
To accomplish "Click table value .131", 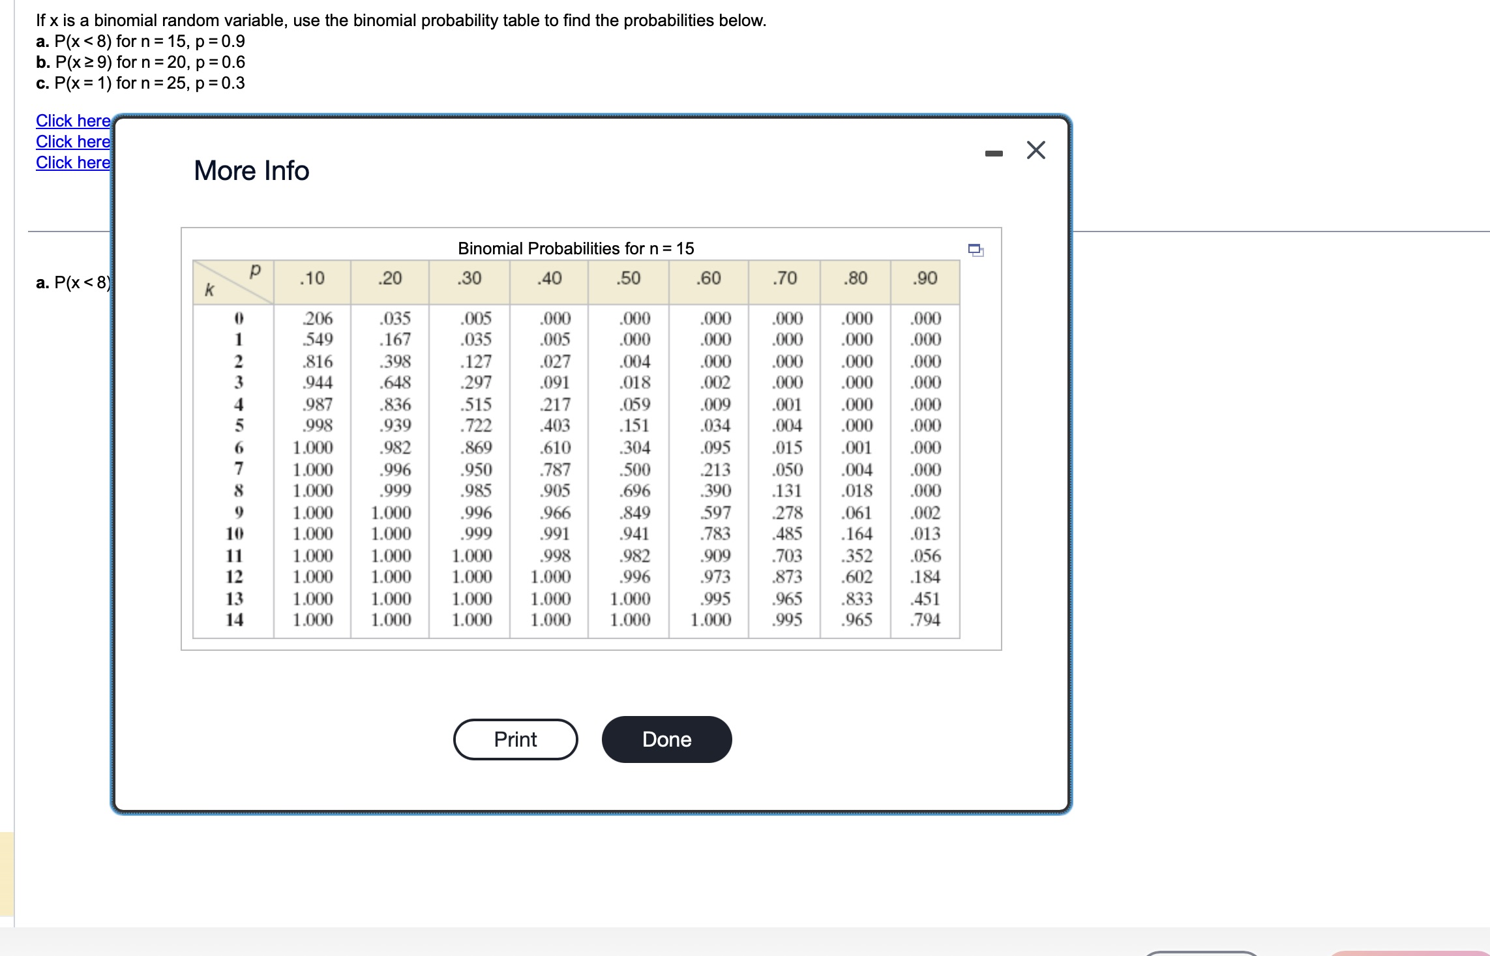I will coord(787,490).
